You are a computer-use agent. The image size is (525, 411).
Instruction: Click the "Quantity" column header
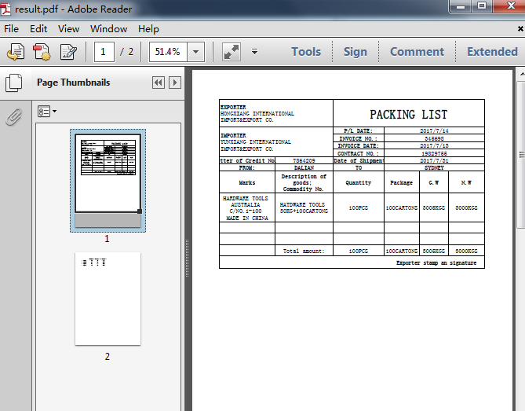tap(359, 182)
